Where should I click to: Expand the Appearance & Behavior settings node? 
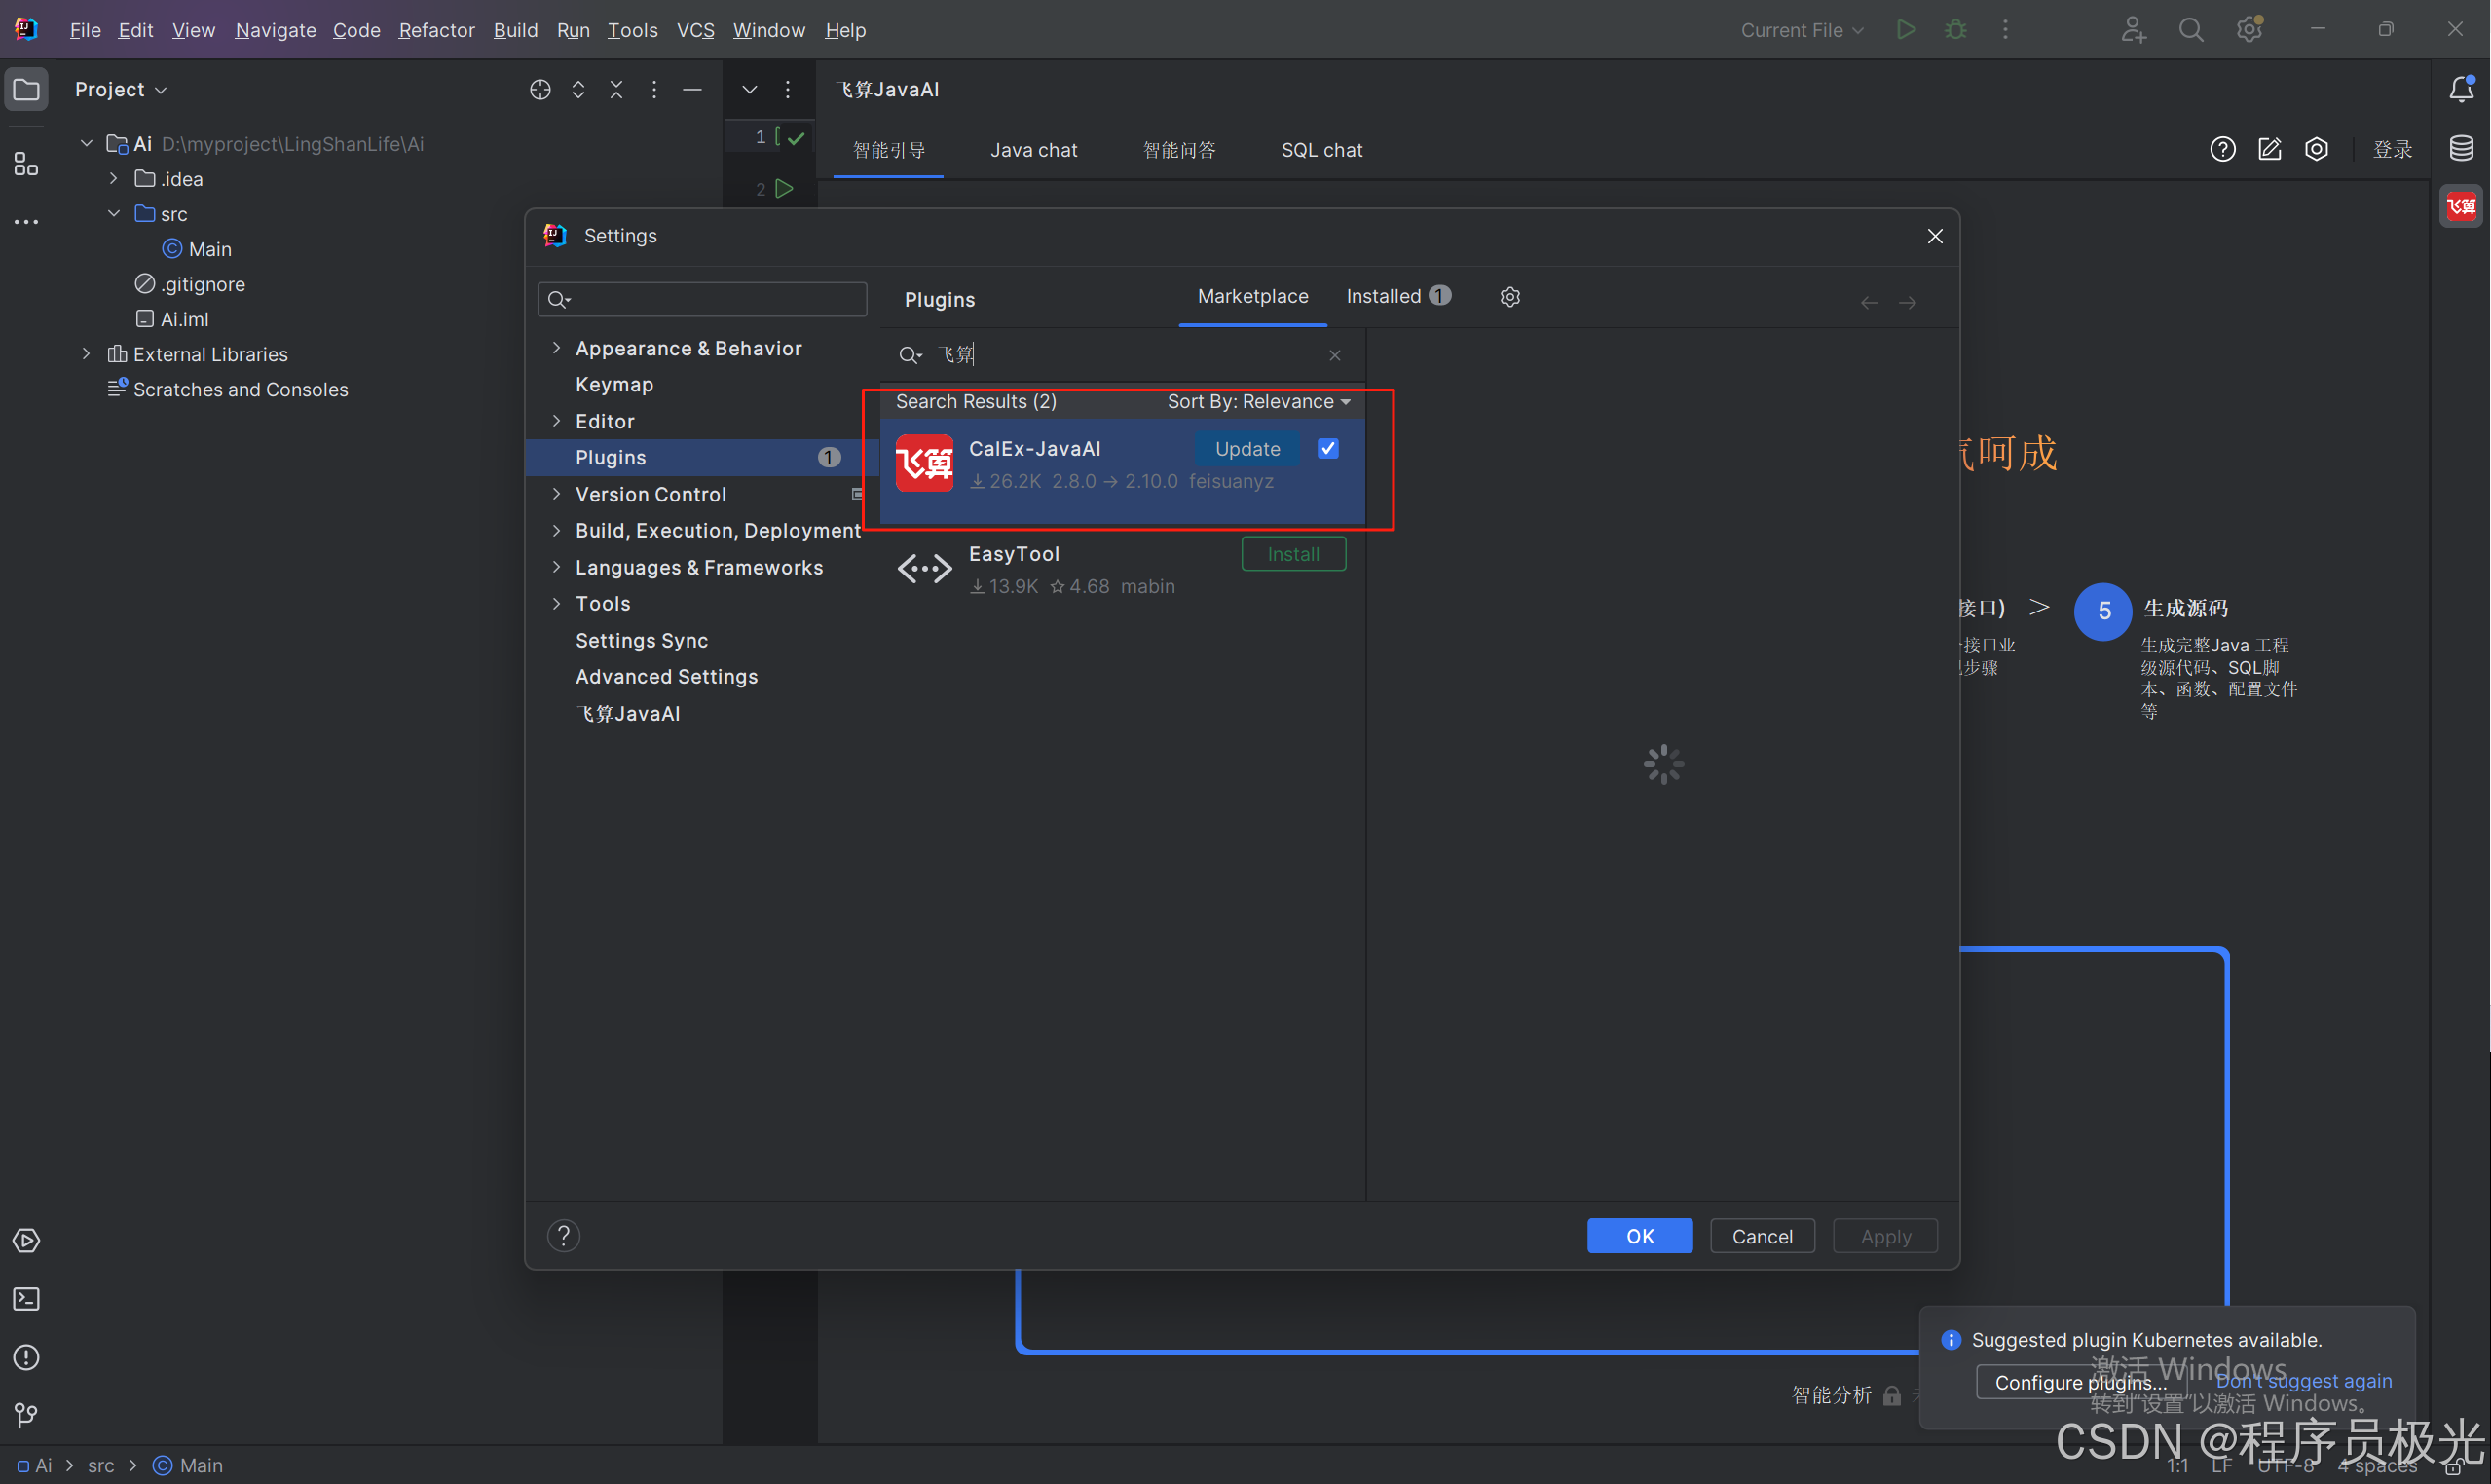(x=557, y=348)
